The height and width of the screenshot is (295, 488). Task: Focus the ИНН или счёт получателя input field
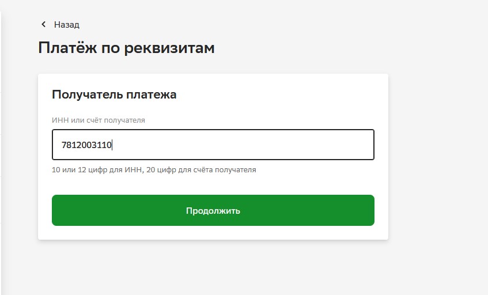(x=213, y=145)
